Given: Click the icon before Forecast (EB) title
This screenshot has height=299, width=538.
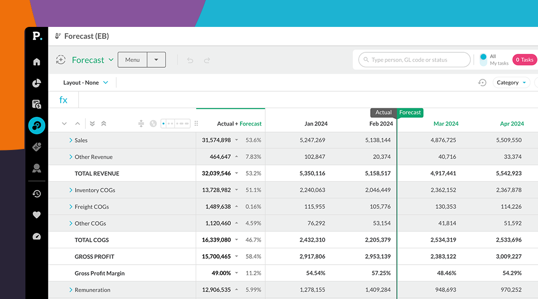Looking at the screenshot, I should (x=58, y=36).
